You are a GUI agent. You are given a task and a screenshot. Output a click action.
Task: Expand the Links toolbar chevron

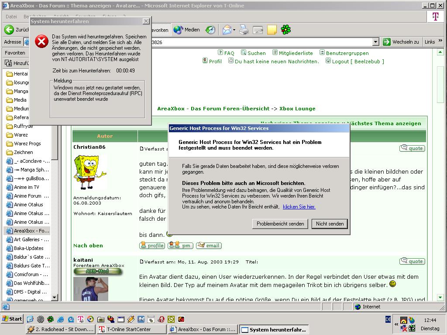pos(440,41)
